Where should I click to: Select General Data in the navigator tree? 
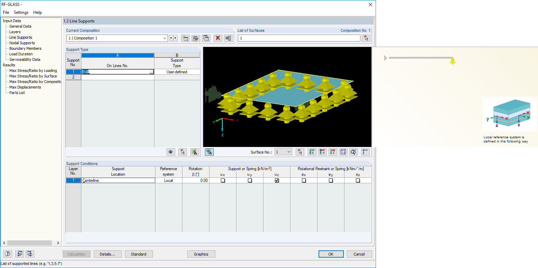tap(20, 26)
